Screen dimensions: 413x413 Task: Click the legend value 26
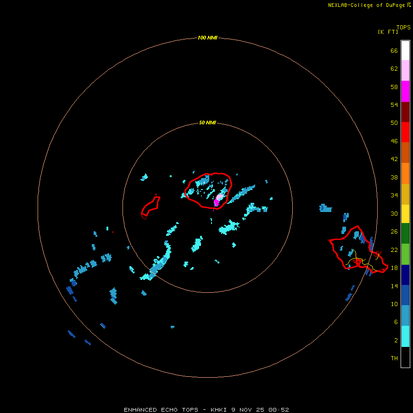coord(394,232)
